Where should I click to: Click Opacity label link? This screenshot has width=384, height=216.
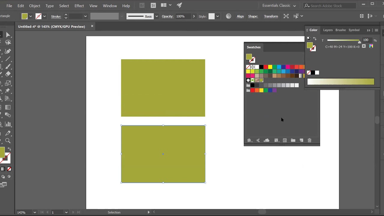click(x=168, y=16)
